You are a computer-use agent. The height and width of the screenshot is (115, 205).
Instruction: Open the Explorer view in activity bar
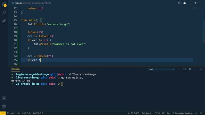(4, 4)
